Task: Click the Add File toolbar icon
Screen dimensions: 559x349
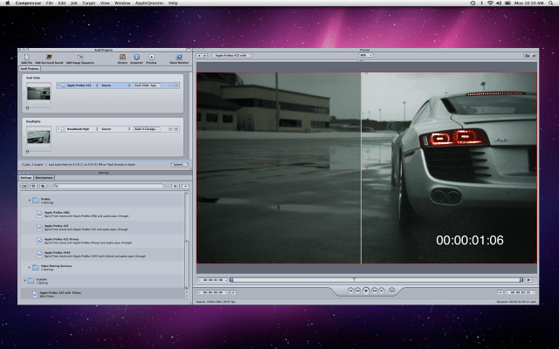Action: tap(26, 58)
